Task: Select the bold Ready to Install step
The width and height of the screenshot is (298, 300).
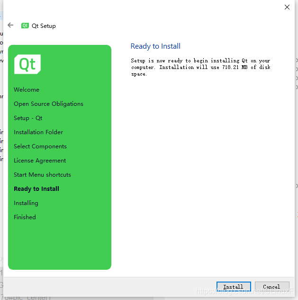Action: (36, 189)
